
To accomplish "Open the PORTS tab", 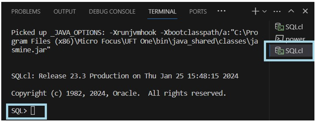I will click(x=198, y=12).
